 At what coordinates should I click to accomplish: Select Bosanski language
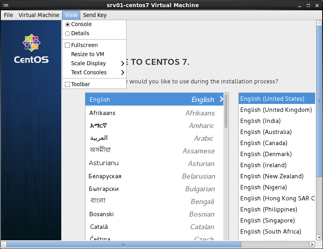point(154,214)
